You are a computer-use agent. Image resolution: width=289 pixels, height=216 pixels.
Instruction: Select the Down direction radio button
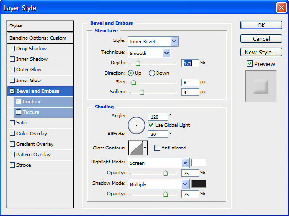152,73
